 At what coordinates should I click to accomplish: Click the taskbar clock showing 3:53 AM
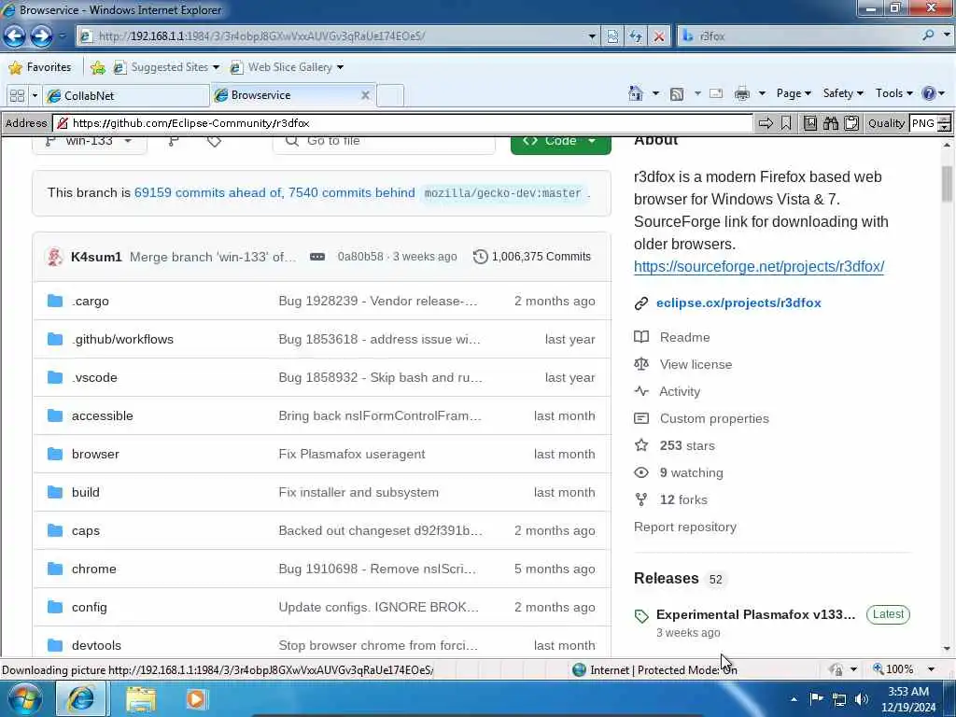point(907,699)
